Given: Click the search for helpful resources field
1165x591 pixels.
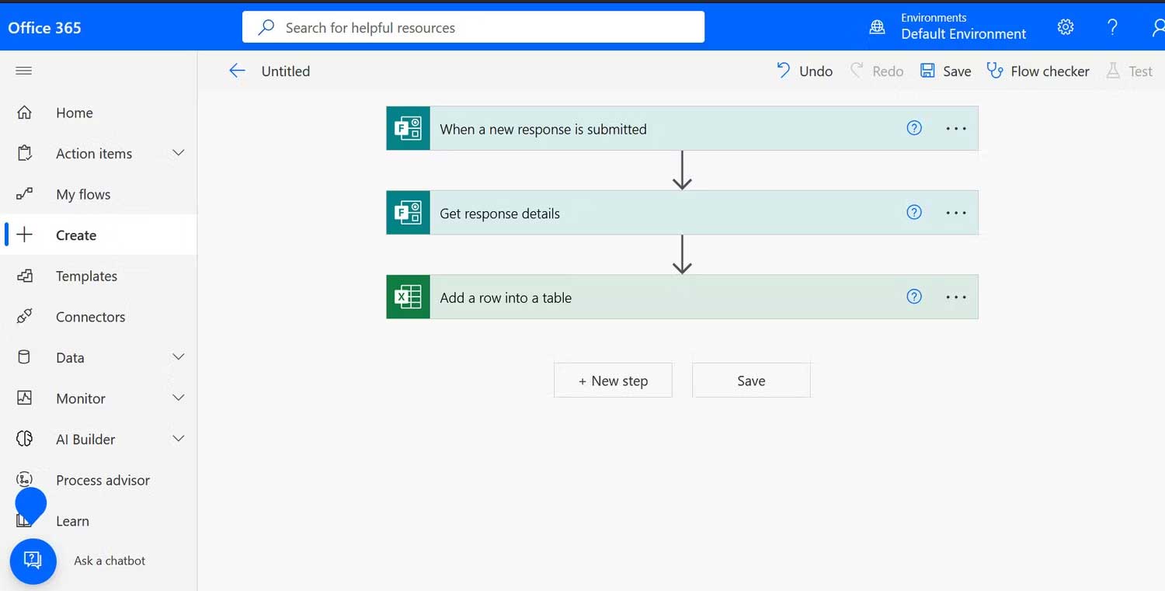Looking at the screenshot, I should [473, 26].
